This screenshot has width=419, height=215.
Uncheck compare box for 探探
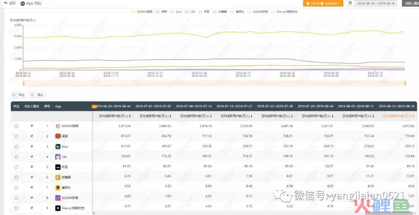pyautogui.click(x=32, y=136)
